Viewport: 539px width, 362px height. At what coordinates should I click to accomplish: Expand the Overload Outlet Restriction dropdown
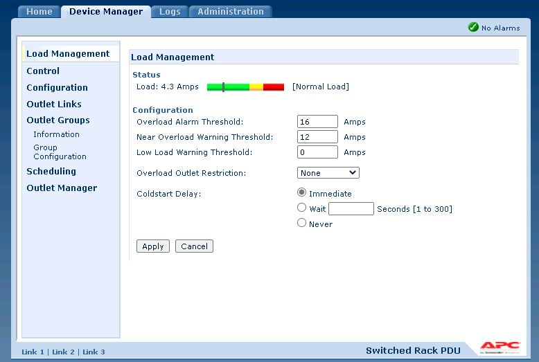pyautogui.click(x=328, y=173)
